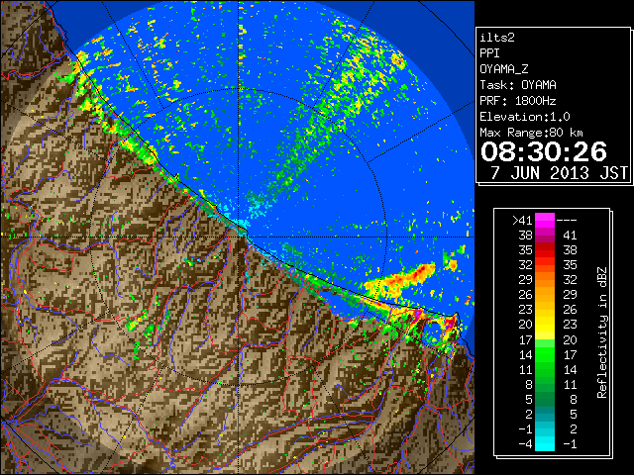Click the '>41' legend value
634x475 pixels.
522,220
